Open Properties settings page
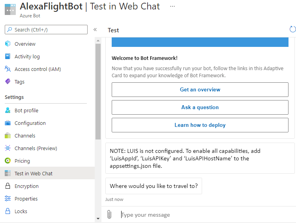296x223 pixels. pyautogui.click(x=26, y=199)
